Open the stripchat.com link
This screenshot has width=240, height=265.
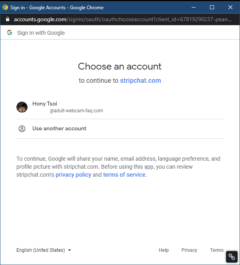point(141,81)
